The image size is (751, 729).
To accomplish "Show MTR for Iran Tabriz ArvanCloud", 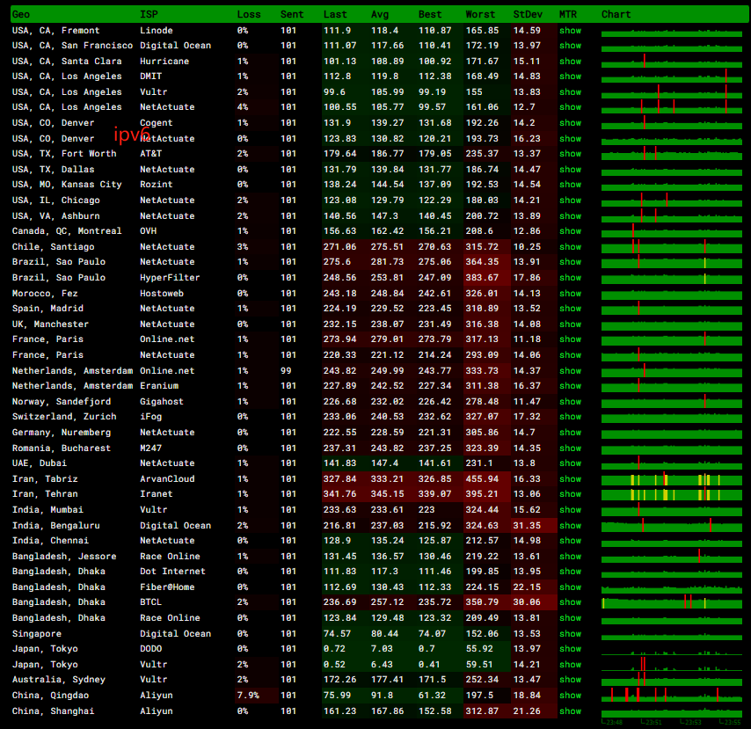I will tap(571, 479).
